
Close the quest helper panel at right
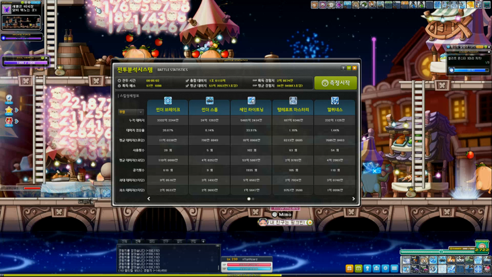pos(489,47)
